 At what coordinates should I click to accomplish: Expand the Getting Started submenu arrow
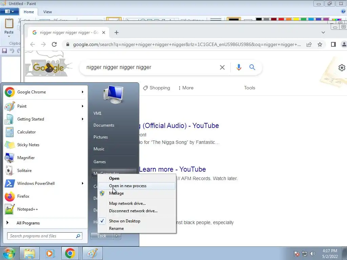click(x=83, y=119)
